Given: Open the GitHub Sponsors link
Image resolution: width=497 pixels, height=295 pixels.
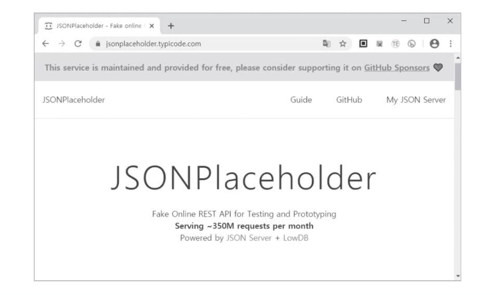Looking at the screenshot, I should 397,68.
